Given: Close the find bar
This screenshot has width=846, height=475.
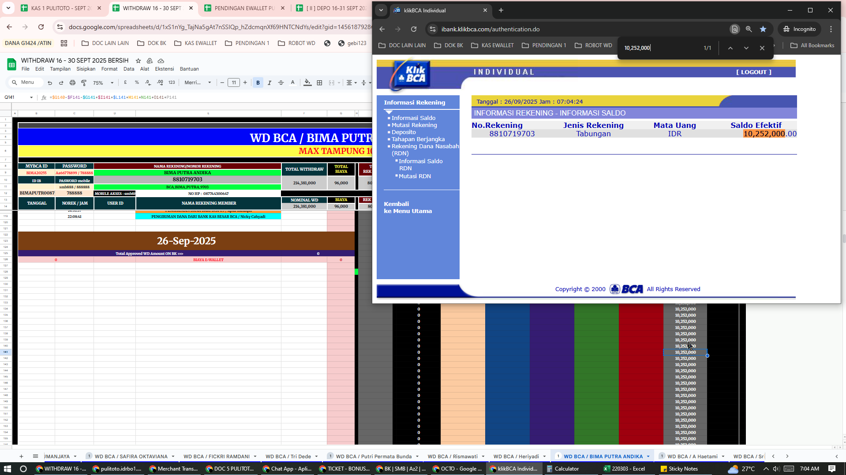Looking at the screenshot, I should [x=762, y=48].
